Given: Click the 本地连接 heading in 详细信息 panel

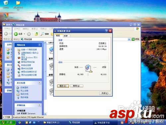Looking at the screenshot, I should click(21, 111).
